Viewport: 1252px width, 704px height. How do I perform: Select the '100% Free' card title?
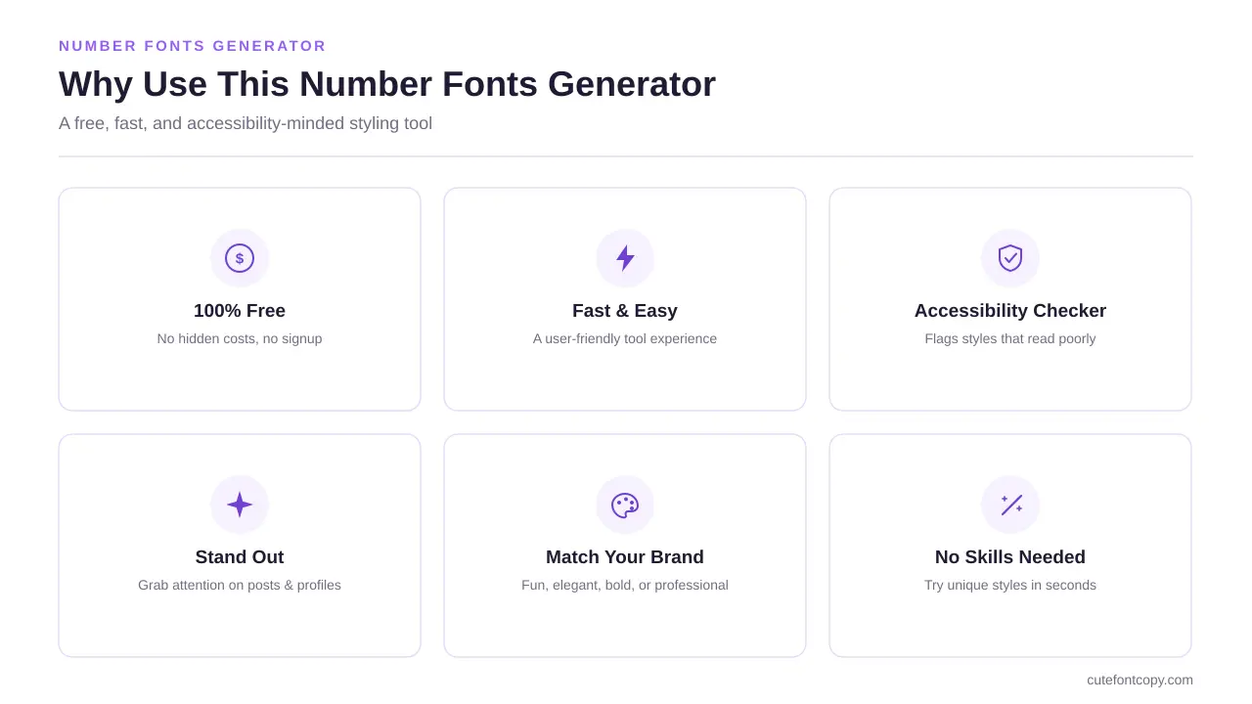240,311
